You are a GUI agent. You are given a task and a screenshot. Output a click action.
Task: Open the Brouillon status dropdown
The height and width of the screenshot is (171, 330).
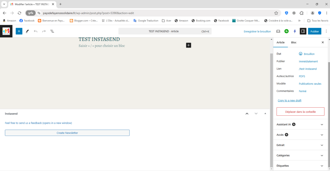(x=306, y=54)
